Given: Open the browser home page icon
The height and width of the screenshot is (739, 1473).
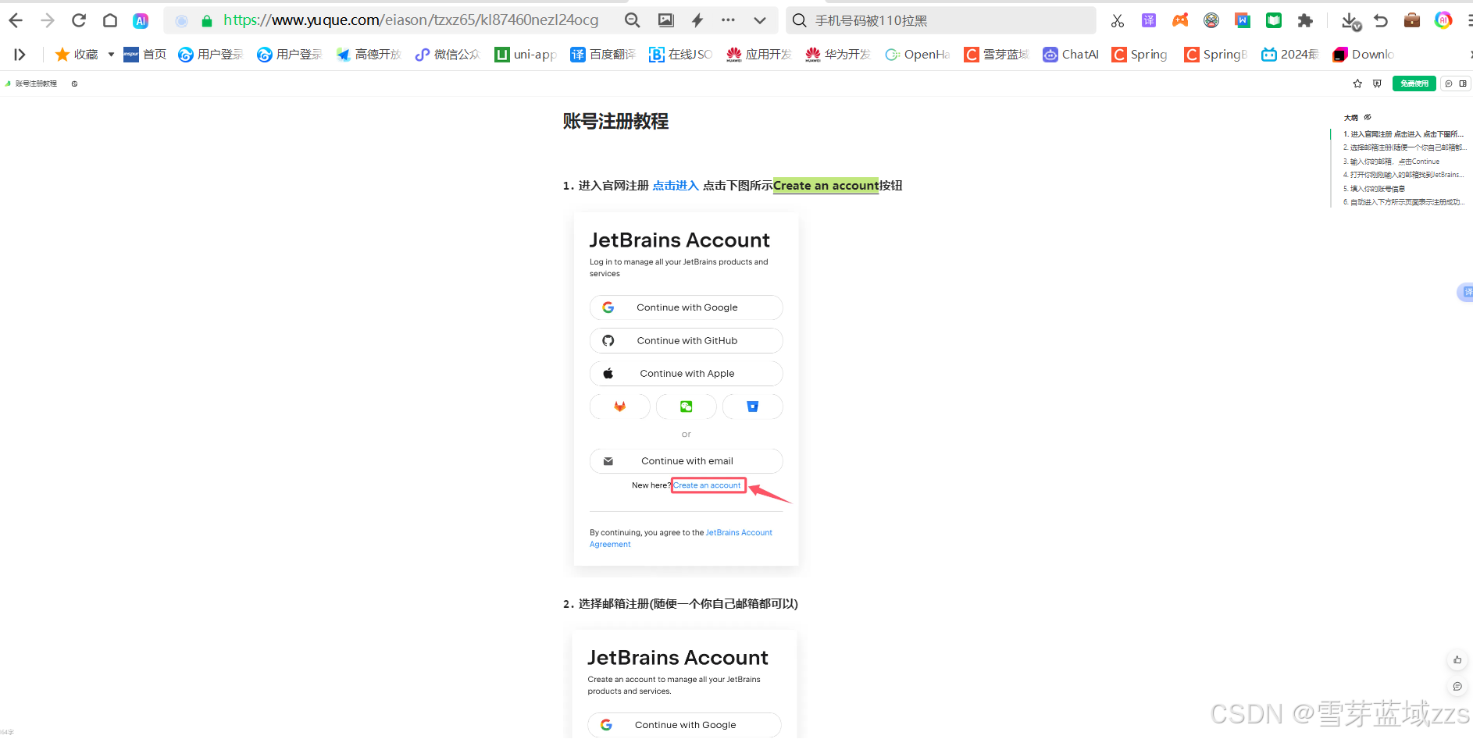Looking at the screenshot, I should tap(110, 20).
